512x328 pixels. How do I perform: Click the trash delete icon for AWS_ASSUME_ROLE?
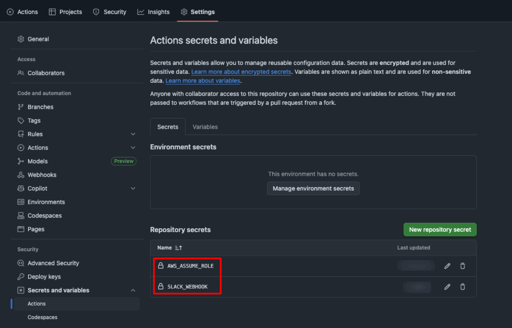pos(462,266)
